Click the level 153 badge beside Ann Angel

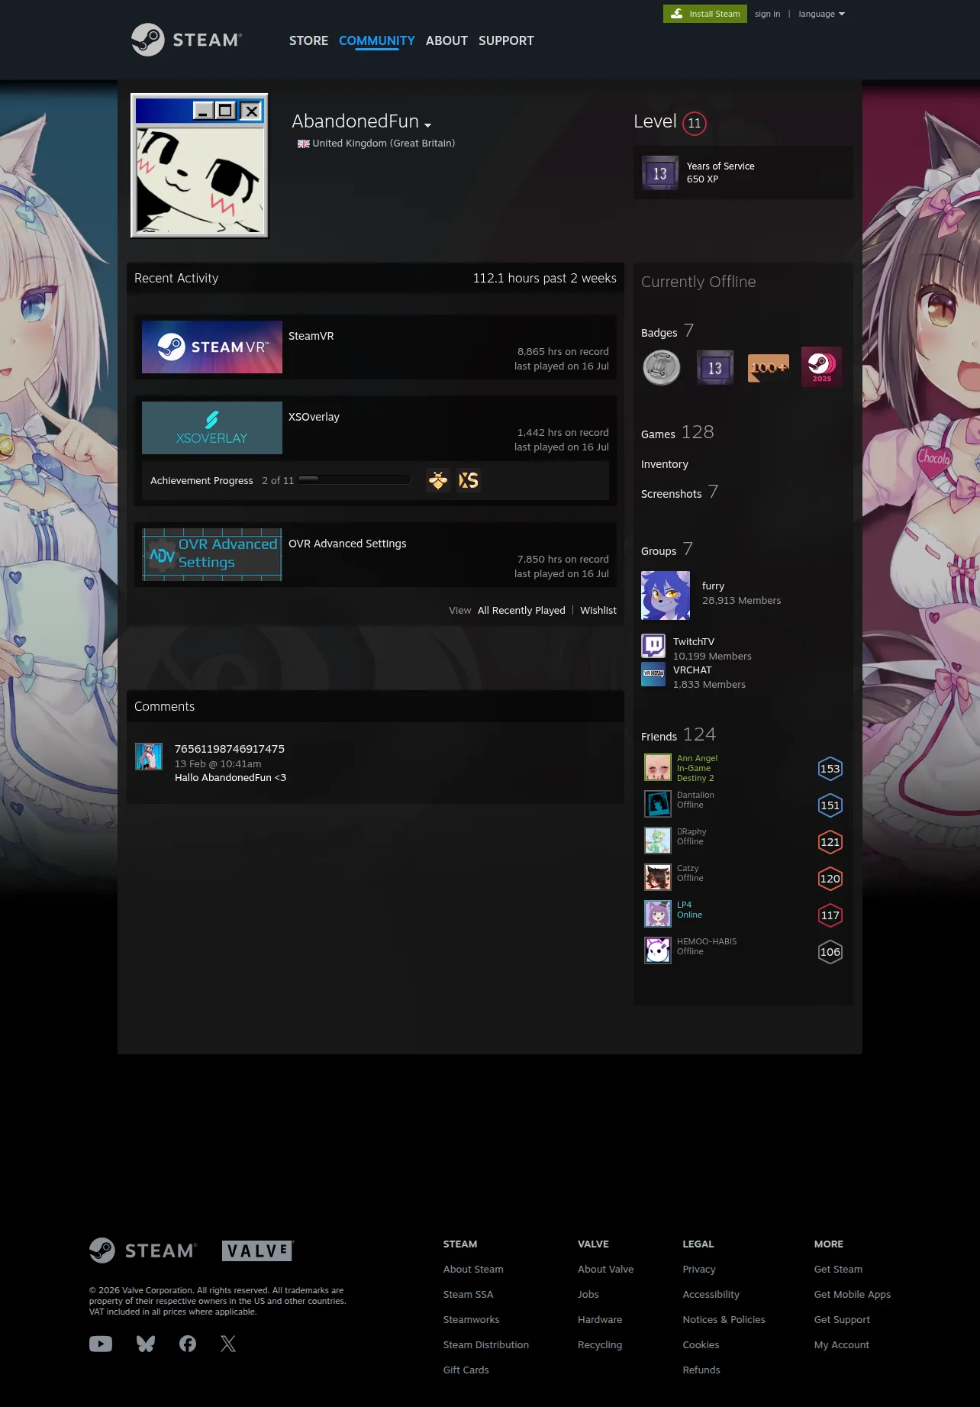point(830,769)
